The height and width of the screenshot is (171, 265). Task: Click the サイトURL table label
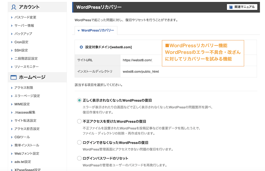(x=85, y=60)
